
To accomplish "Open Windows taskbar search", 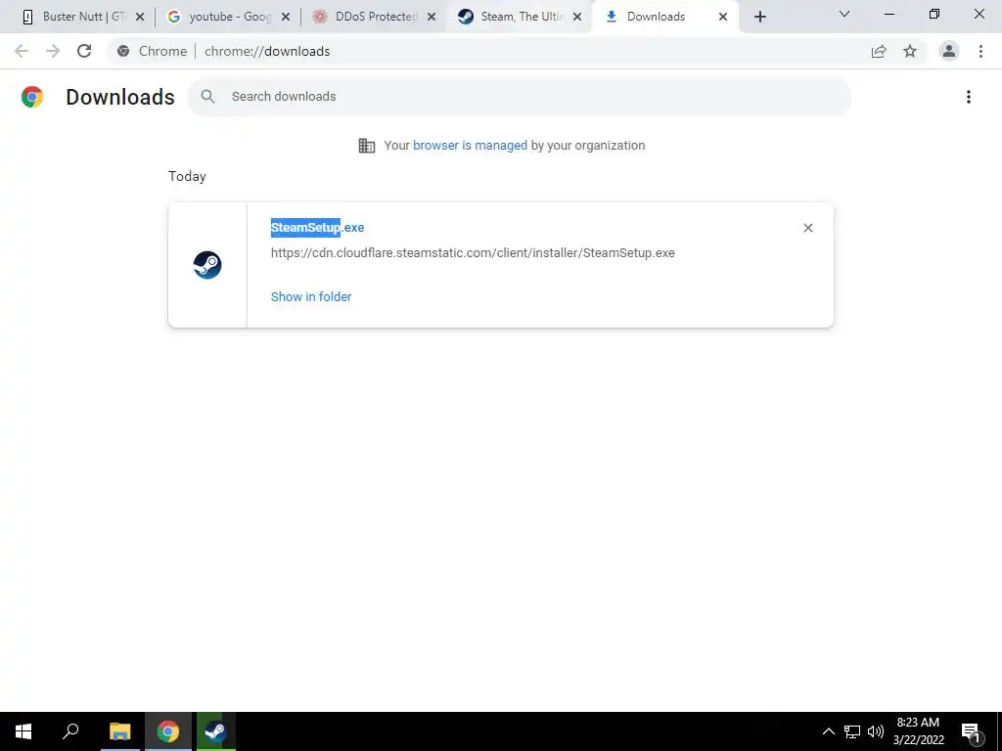I will 70,731.
